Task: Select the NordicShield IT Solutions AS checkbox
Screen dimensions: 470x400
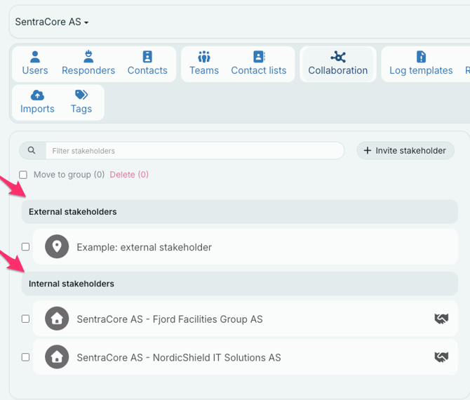Action: (x=25, y=357)
